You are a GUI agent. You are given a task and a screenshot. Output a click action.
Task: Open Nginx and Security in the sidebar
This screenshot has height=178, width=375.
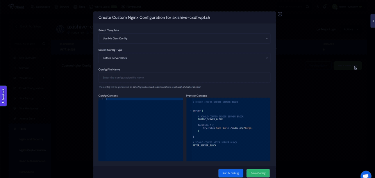(31, 139)
